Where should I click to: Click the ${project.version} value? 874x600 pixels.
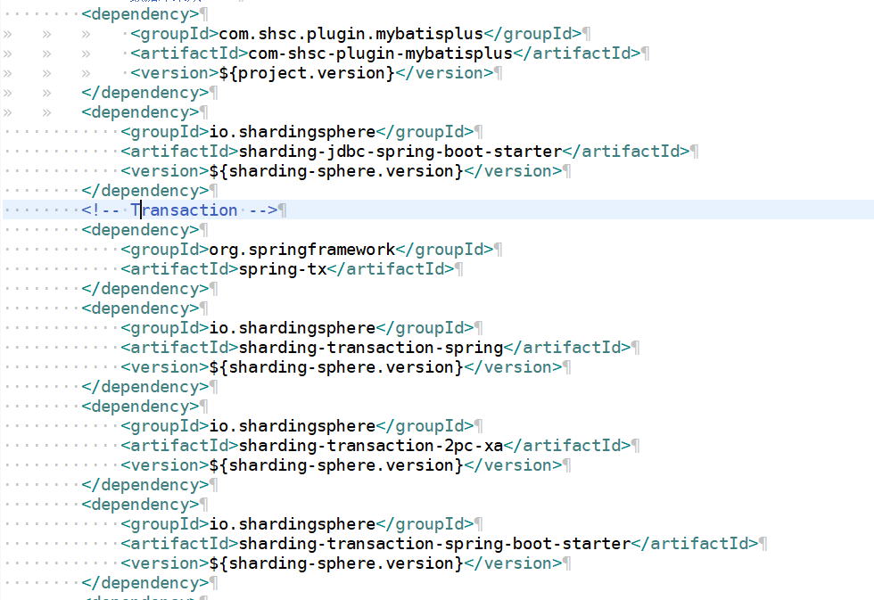[x=307, y=73]
